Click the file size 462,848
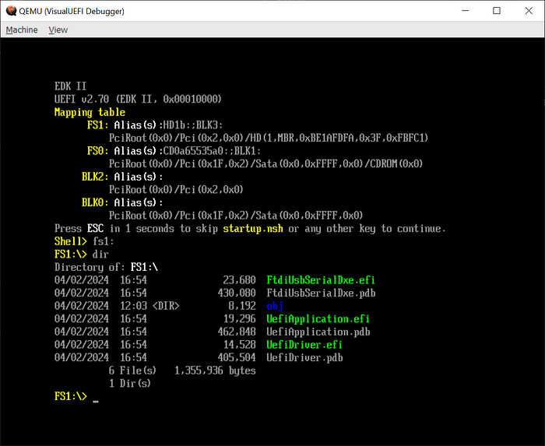 coord(237,332)
